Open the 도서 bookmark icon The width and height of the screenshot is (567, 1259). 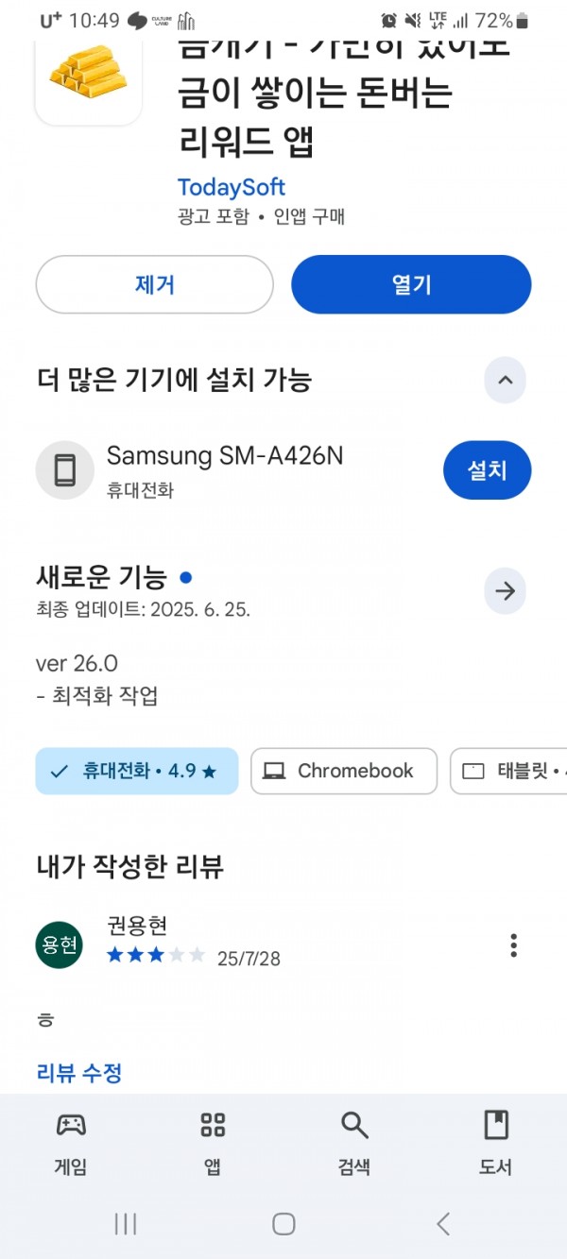(496, 1125)
